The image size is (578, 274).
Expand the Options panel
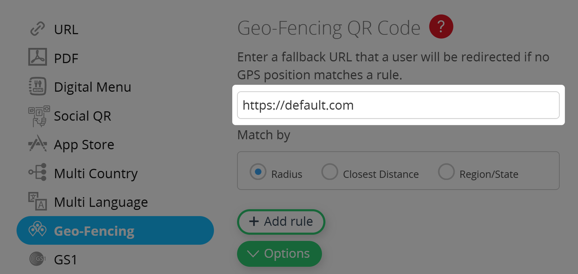[x=279, y=253]
